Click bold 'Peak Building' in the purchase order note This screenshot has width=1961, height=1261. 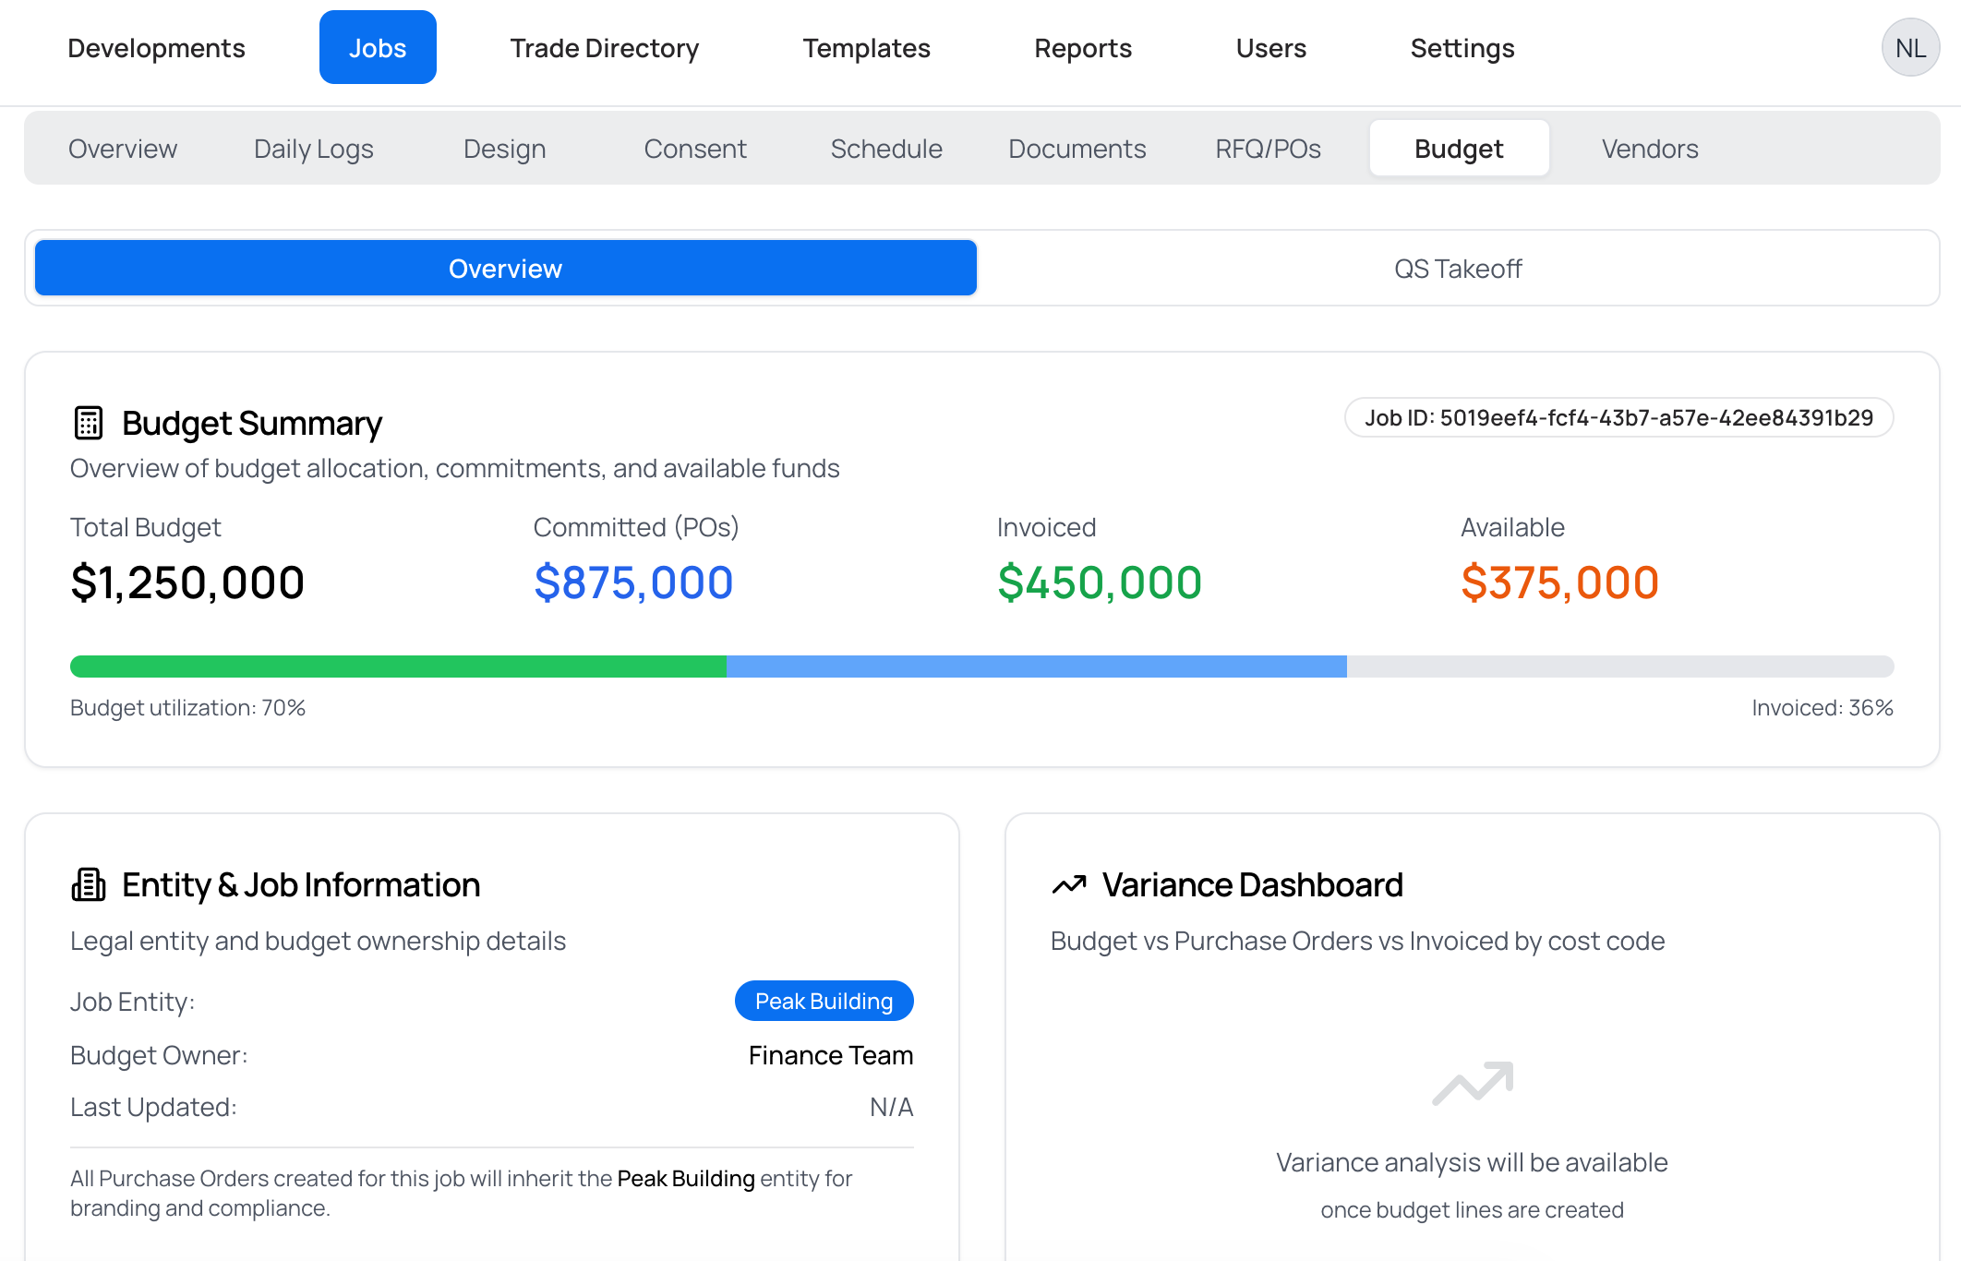pyautogui.click(x=686, y=1179)
